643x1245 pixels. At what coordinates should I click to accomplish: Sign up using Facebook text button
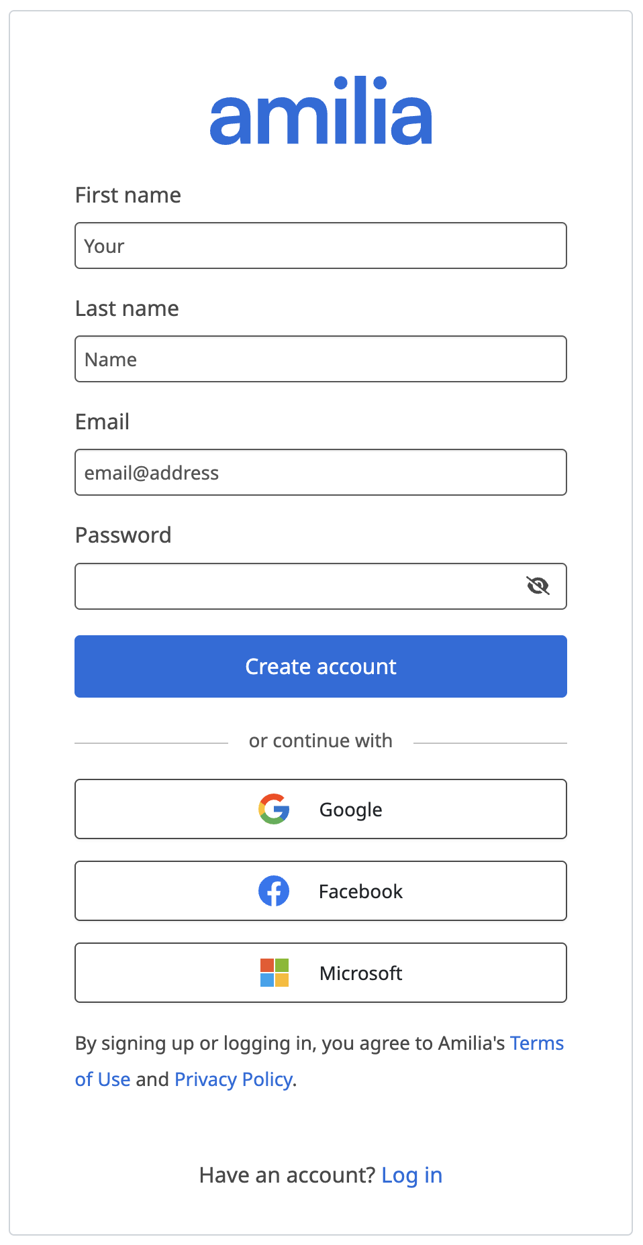click(x=360, y=891)
